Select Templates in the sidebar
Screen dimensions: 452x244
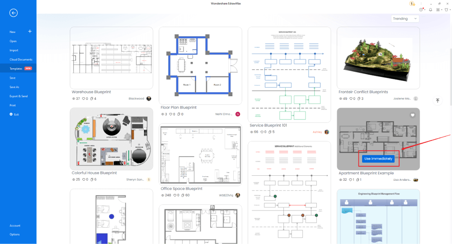[x=18, y=69]
